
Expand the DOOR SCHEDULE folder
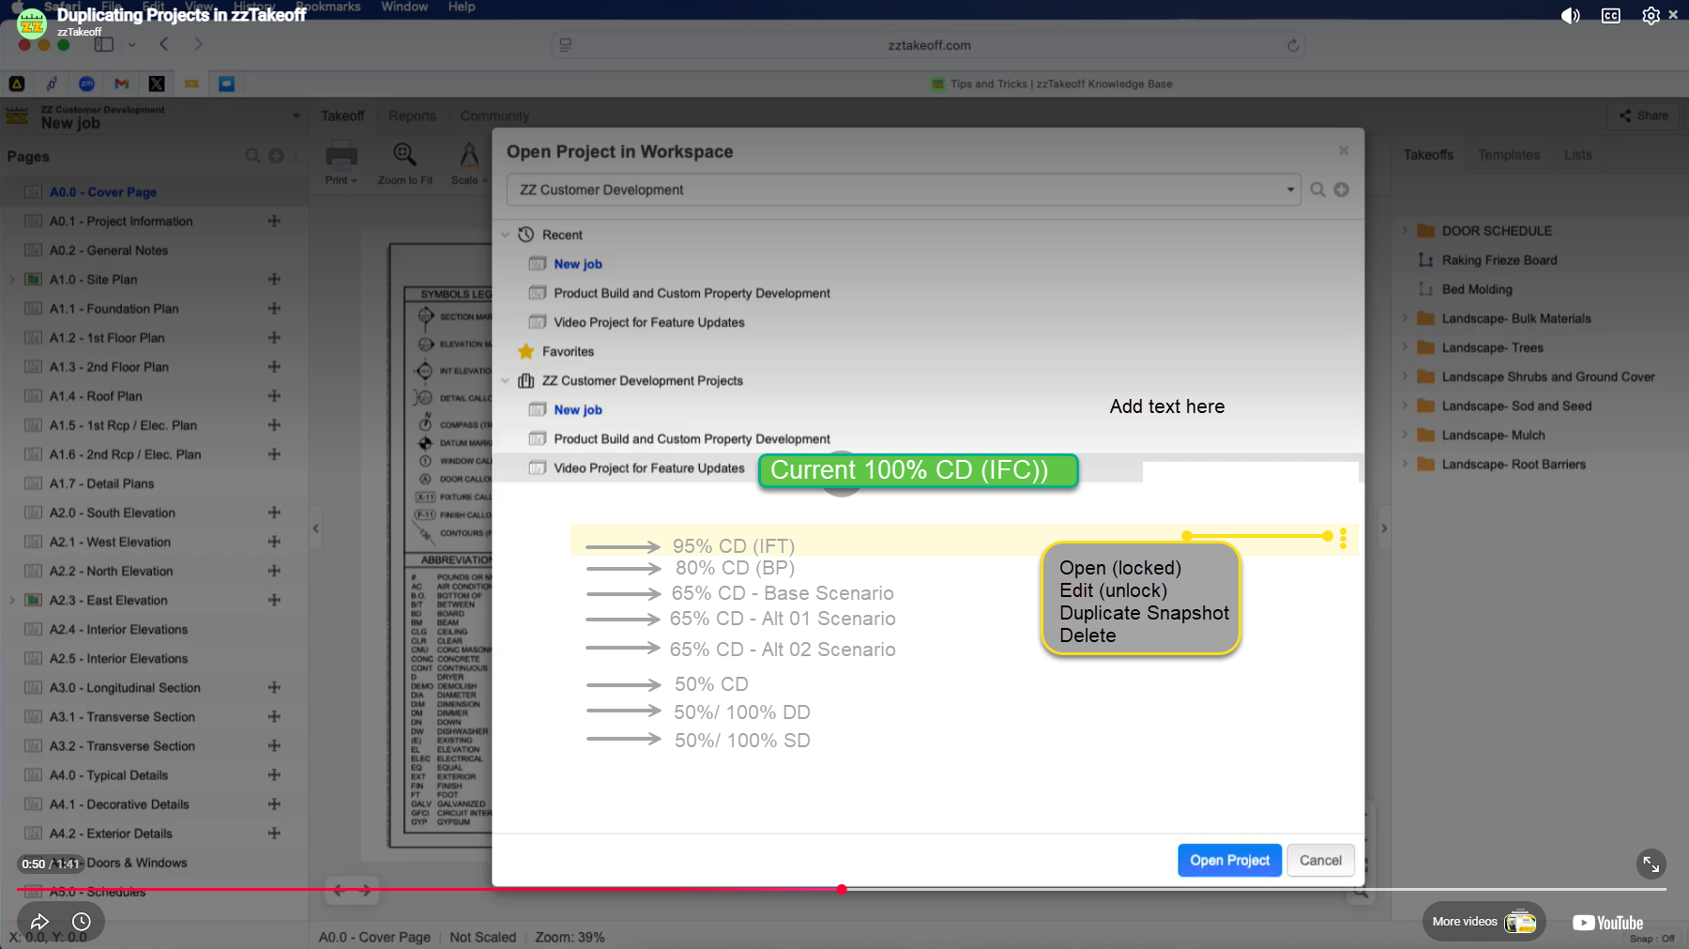[x=1405, y=231]
